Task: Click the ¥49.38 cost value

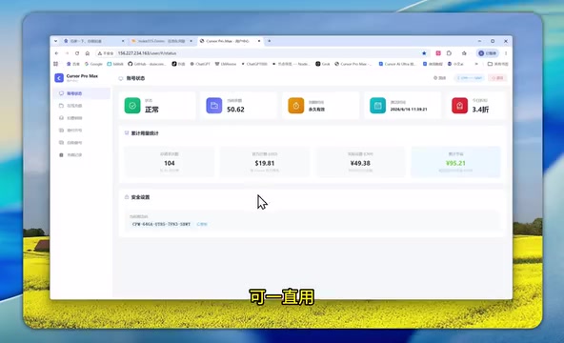Action: (360, 163)
